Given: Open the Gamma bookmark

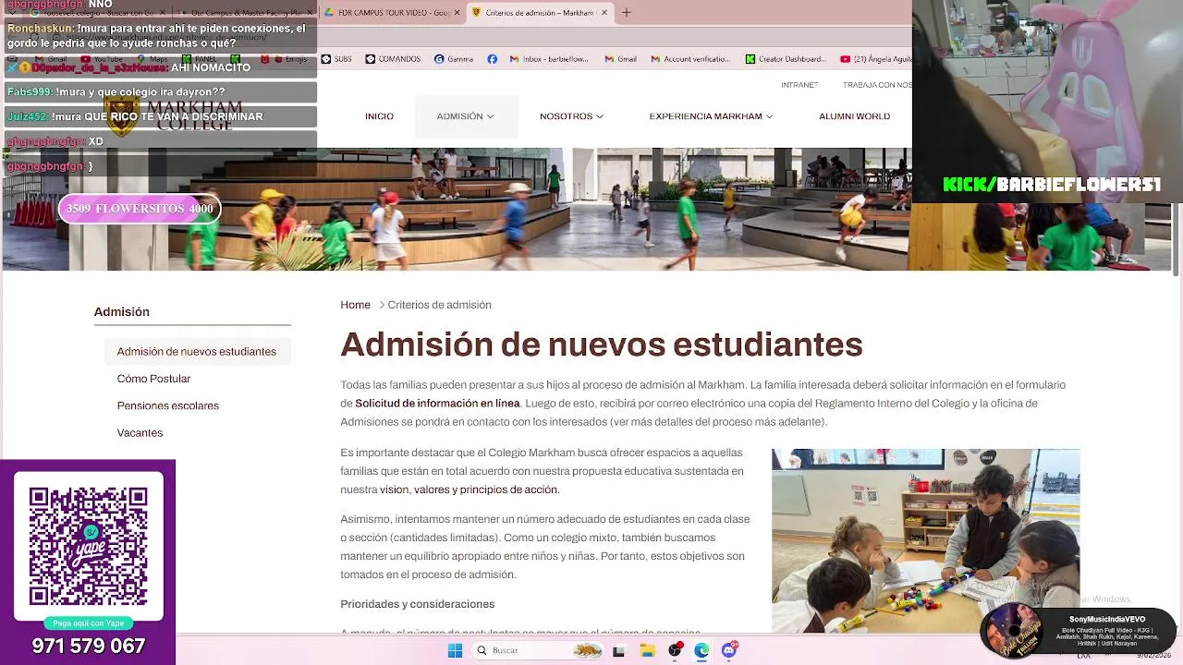Looking at the screenshot, I should (453, 59).
